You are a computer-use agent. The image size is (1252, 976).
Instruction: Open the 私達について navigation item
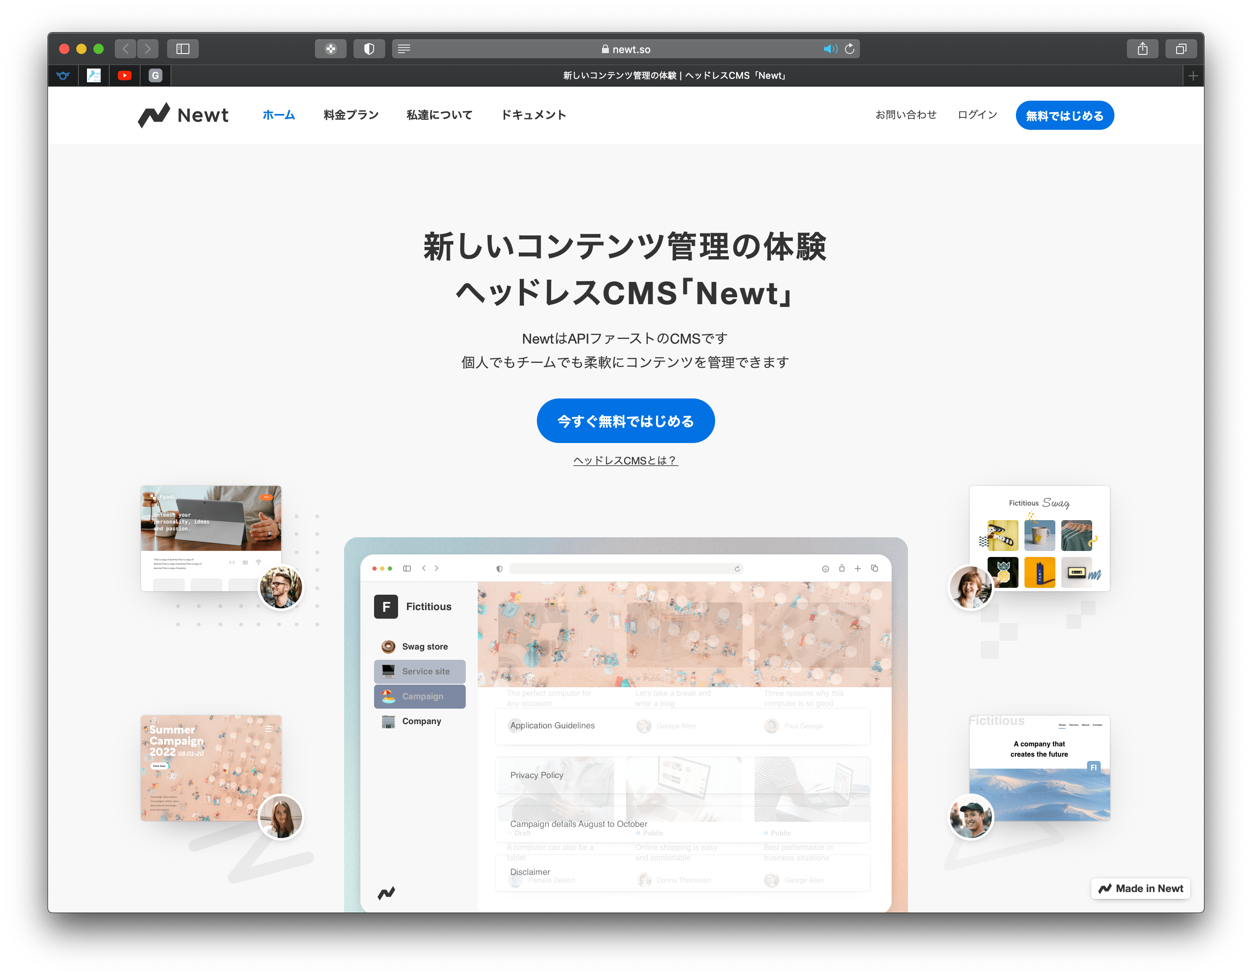(x=440, y=115)
